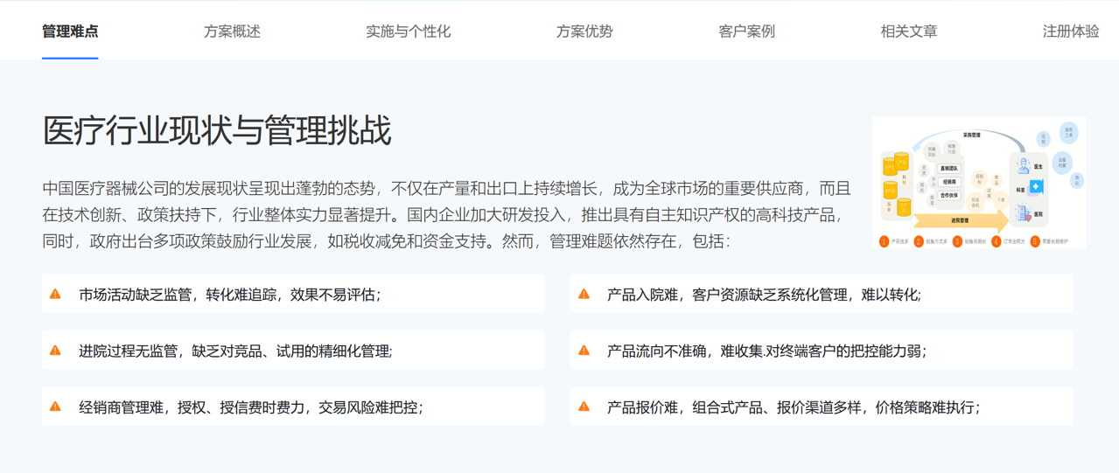The height and width of the screenshot is (473, 1119).
Task: Select the warning icon before 经销商管理难
Action: 55,407
